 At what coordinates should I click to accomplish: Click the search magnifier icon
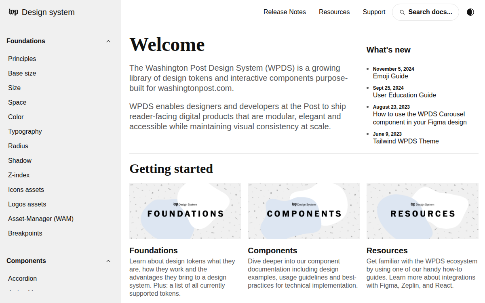[402, 12]
